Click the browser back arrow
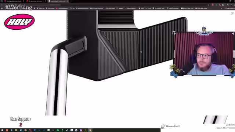The height and width of the screenshot is (132, 235). 2,5
